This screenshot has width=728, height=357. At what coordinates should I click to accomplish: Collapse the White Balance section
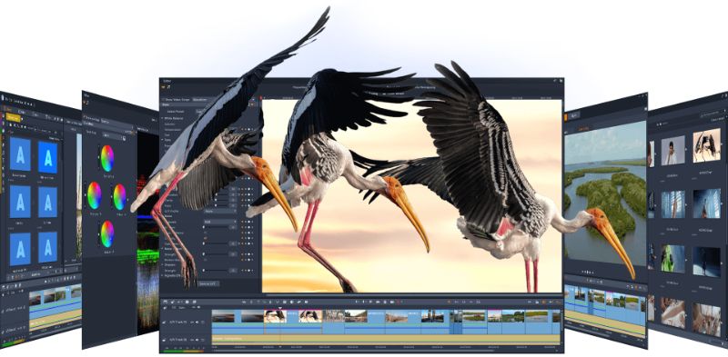pyautogui.click(x=163, y=118)
